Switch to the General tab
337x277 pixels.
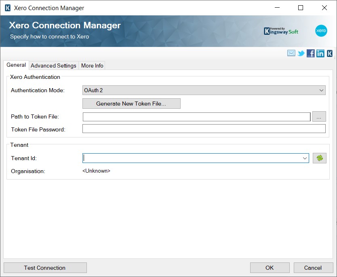tap(16, 65)
